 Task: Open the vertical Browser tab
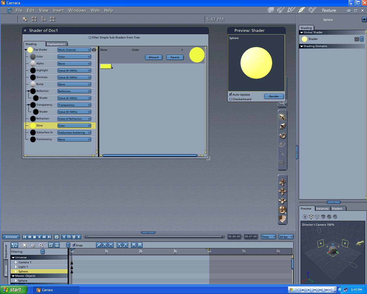[6, 269]
